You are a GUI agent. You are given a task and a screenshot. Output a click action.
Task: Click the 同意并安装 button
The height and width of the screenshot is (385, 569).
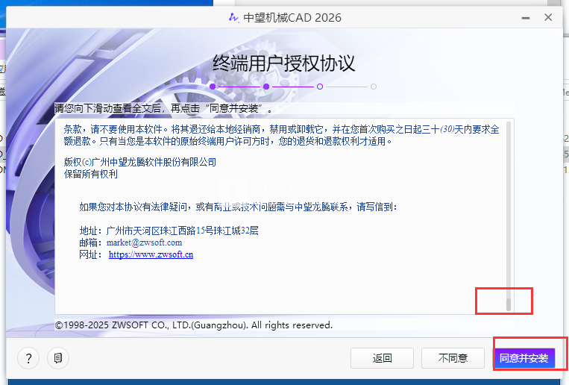point(524,358)
